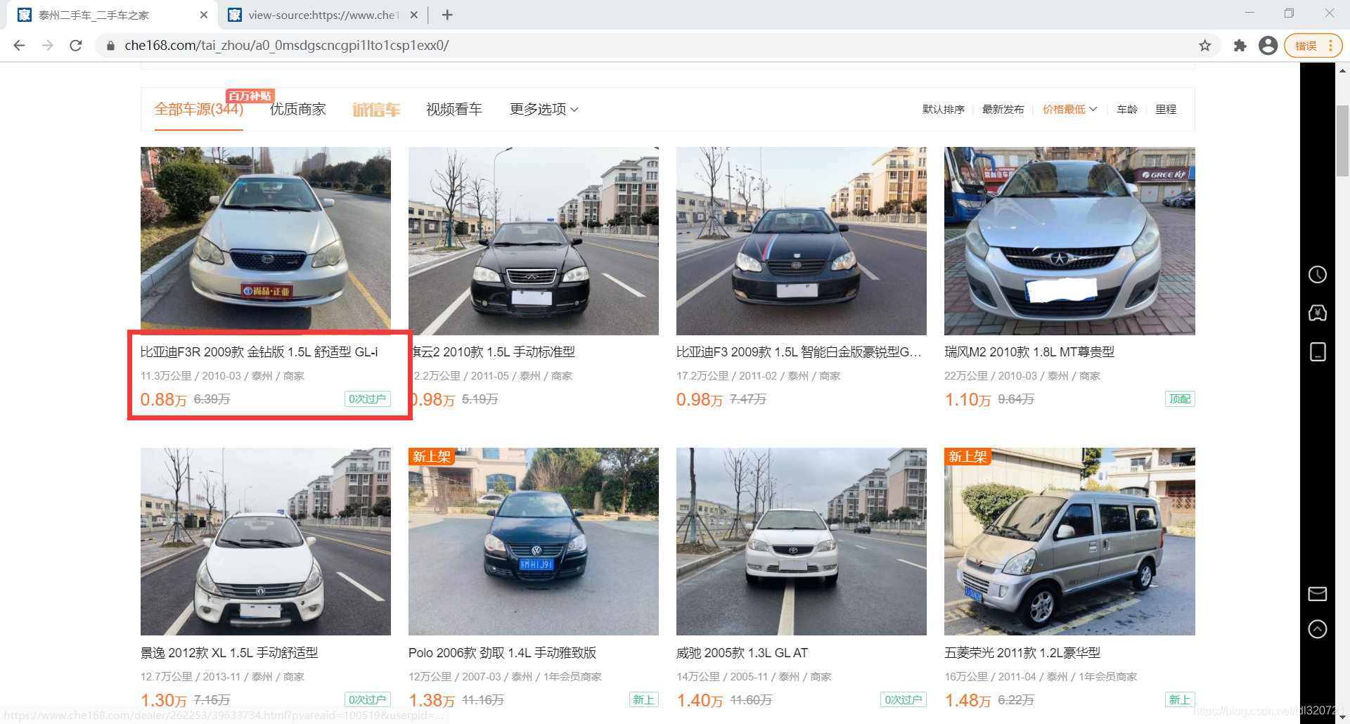Open the browser extensions puzzle icon
Image resolution: width=1350 pixels, height=724 pixels.
(x=1240, y=46)
